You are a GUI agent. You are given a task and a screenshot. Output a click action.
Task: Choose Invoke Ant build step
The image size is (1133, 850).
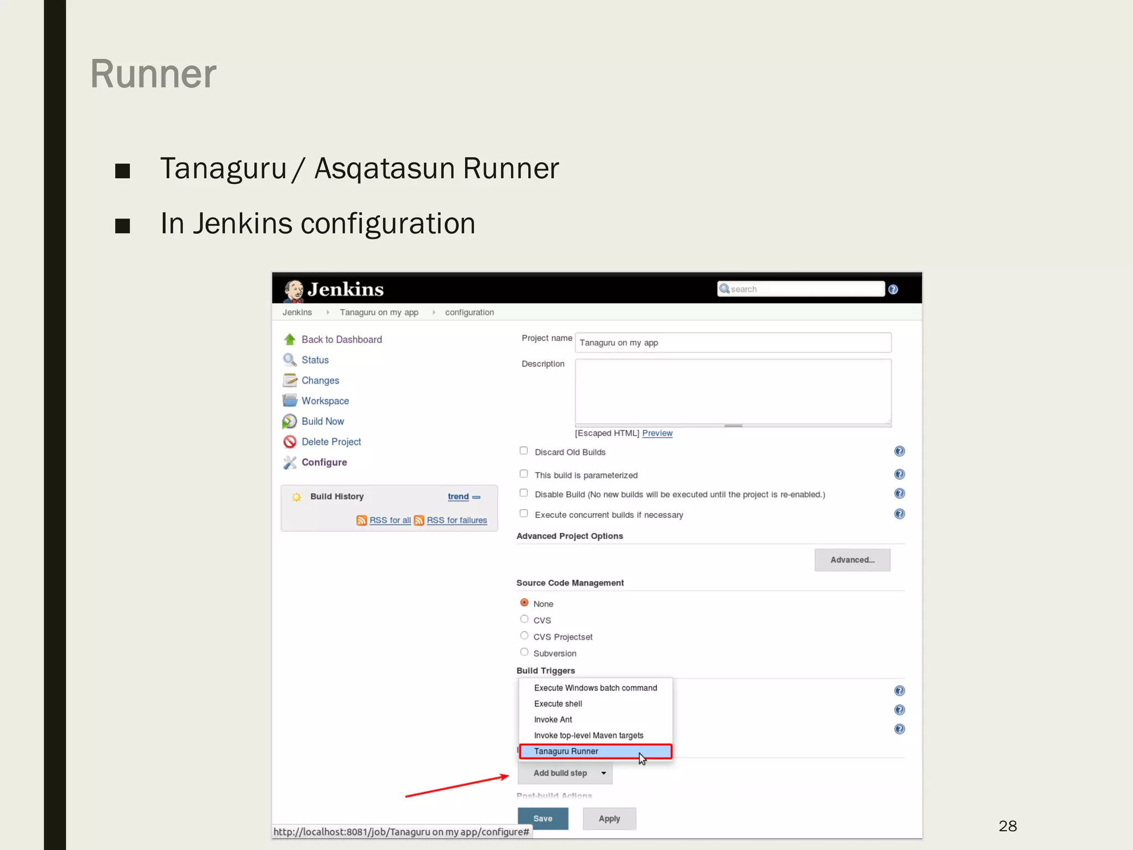[x=595, y=719]
